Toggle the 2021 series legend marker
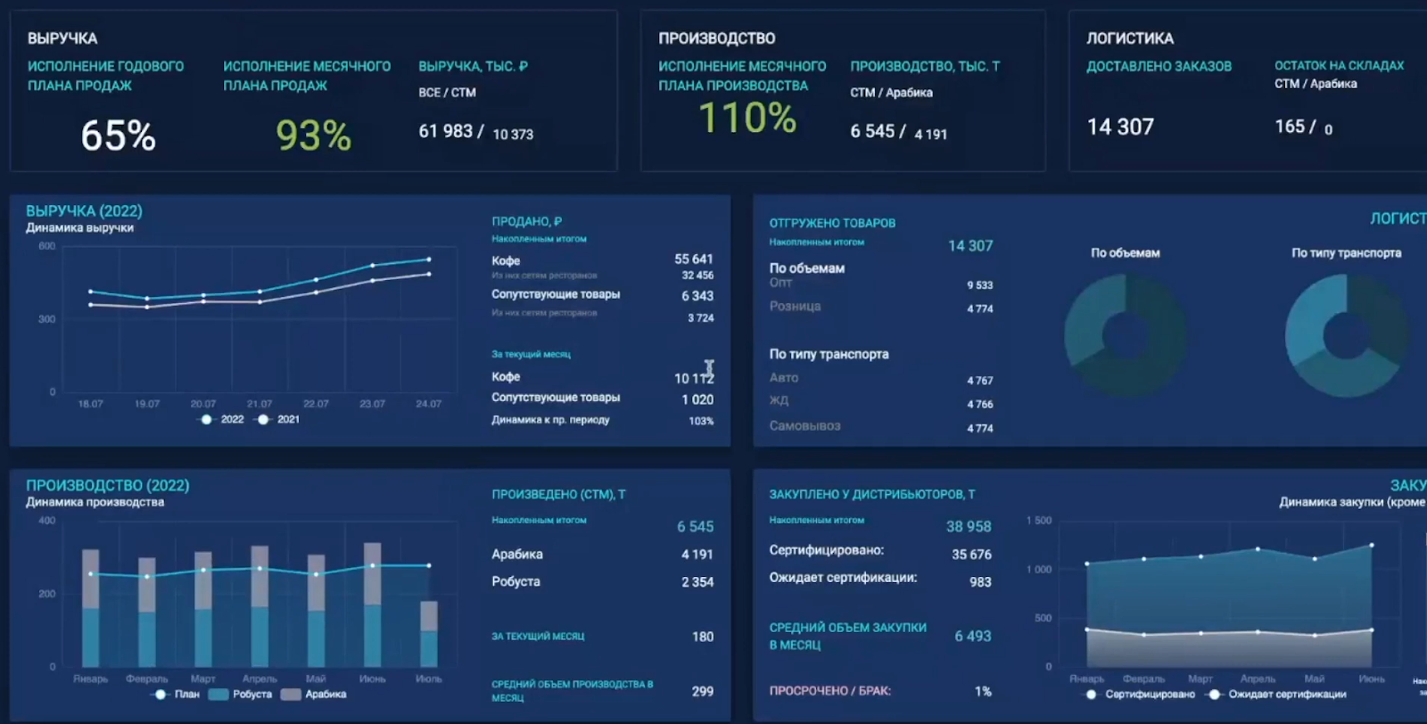Screen dimensions: 1427x724 pos(263,419)
